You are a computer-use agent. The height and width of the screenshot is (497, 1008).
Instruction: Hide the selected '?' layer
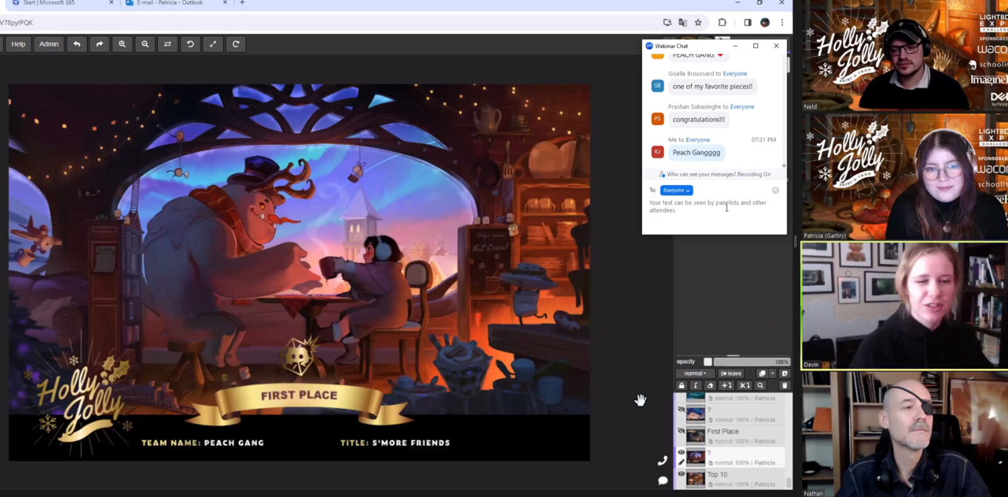681,452
